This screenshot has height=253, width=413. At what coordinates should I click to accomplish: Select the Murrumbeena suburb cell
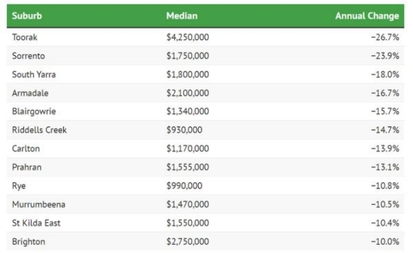point(38,204)
